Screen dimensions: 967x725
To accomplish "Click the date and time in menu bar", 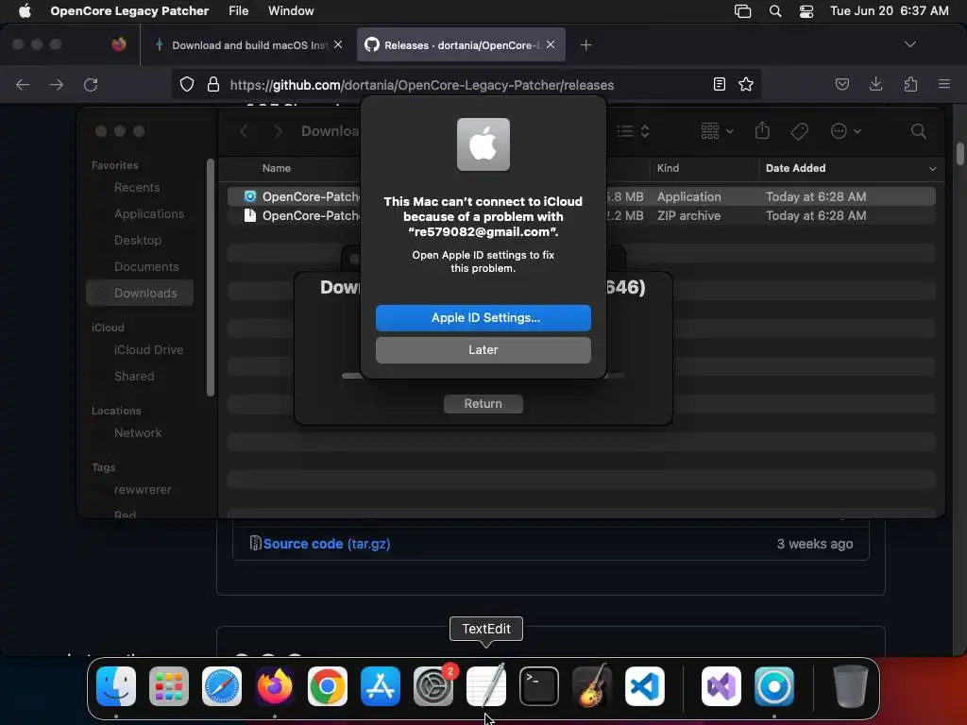I will click(x=889, y=10).
